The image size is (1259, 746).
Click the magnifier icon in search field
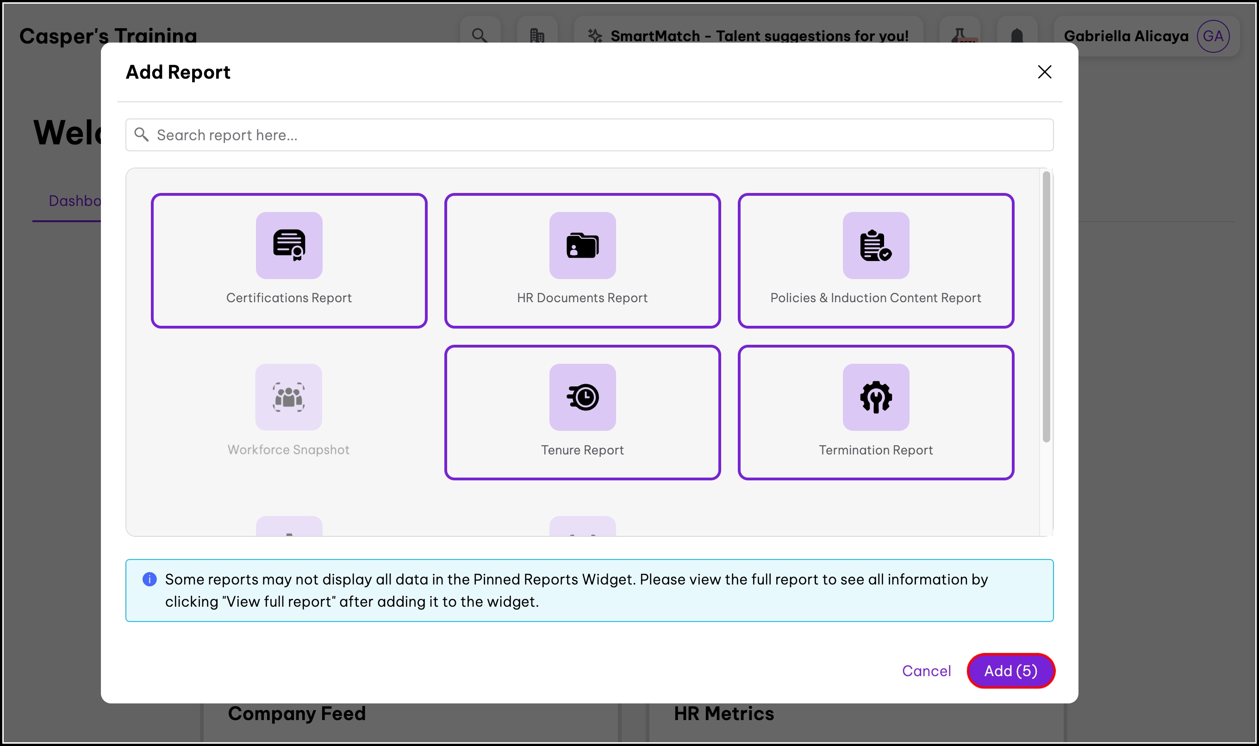(x=141, y=135)
